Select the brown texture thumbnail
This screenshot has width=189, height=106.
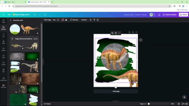pyautogui.click(x=31, y=79)
